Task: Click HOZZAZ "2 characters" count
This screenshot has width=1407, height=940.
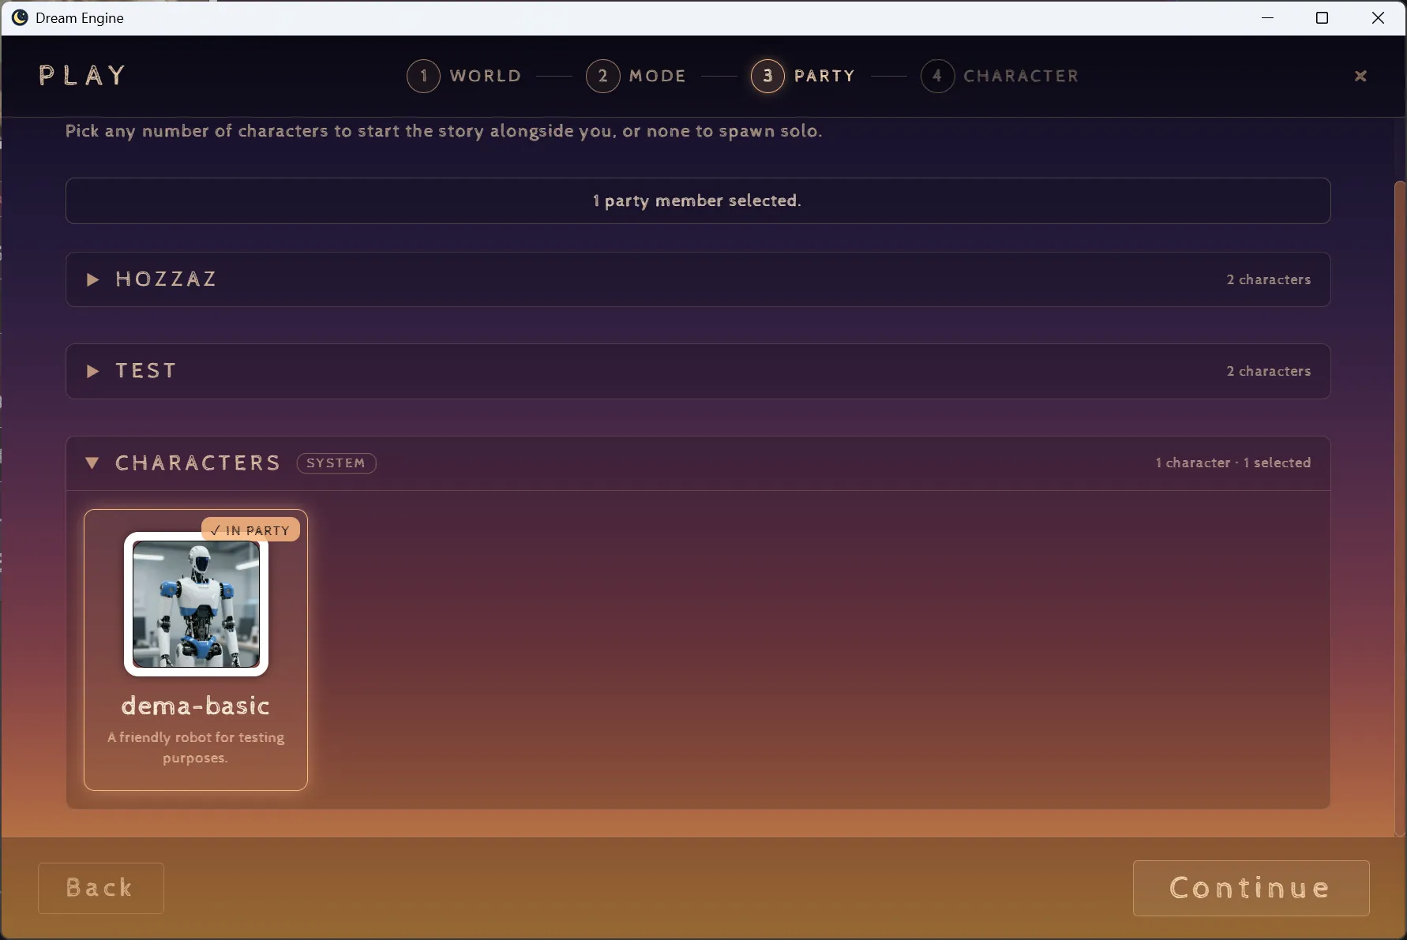Action: 1268,279
